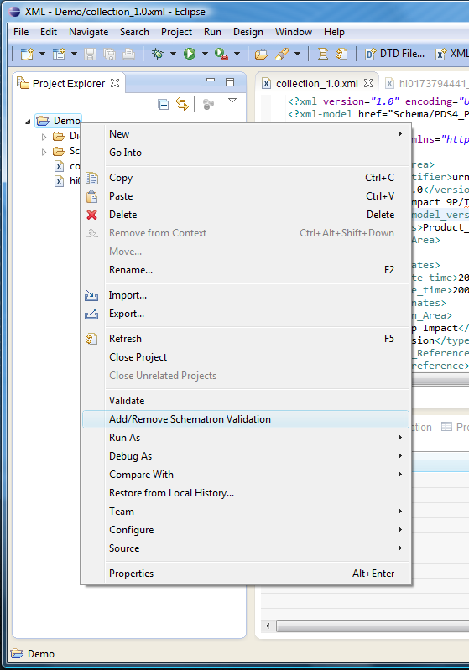The height and width of the screenshot is (670, 469).
Task: Open the Window menu
Action: click(294, 32)
